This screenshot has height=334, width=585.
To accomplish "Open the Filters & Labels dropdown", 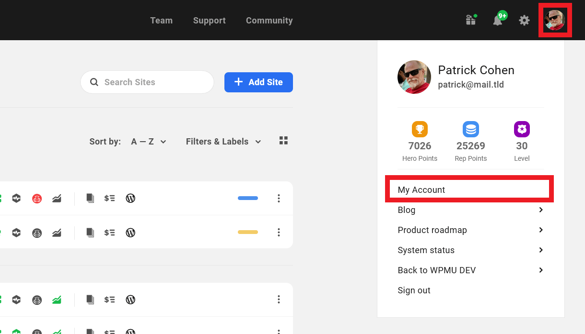I will tap(223, 141).
